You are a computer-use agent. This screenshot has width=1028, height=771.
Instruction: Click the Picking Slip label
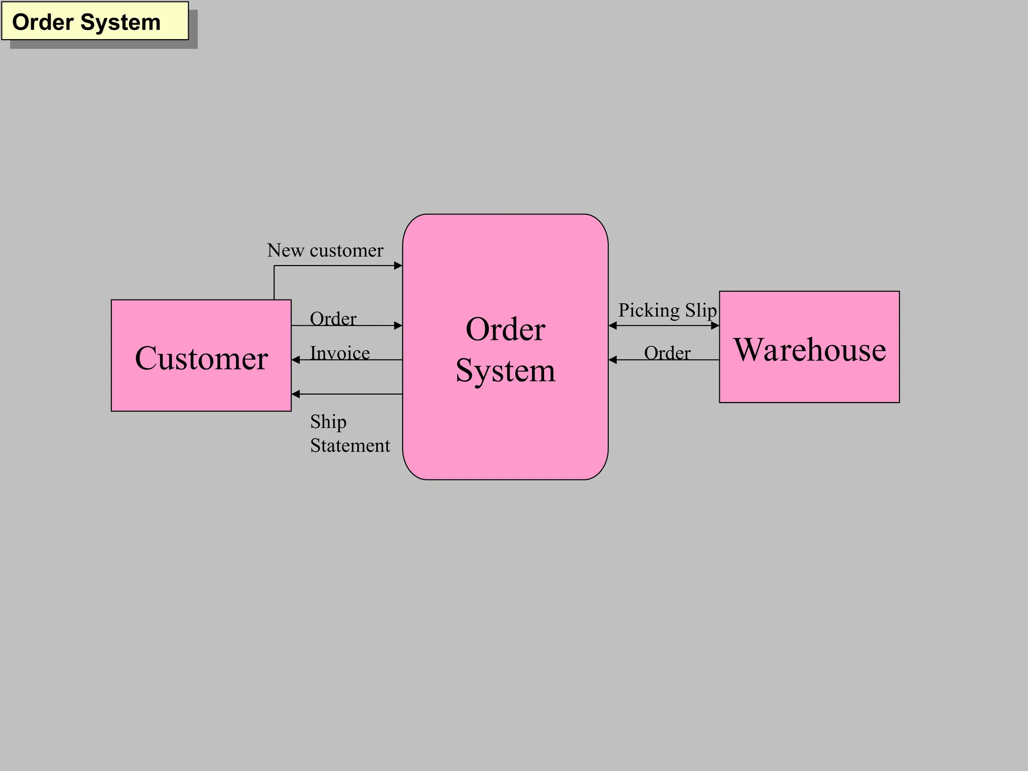point(667,310)
